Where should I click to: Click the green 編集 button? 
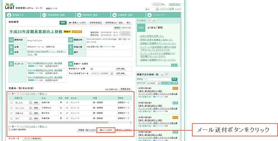63,23
